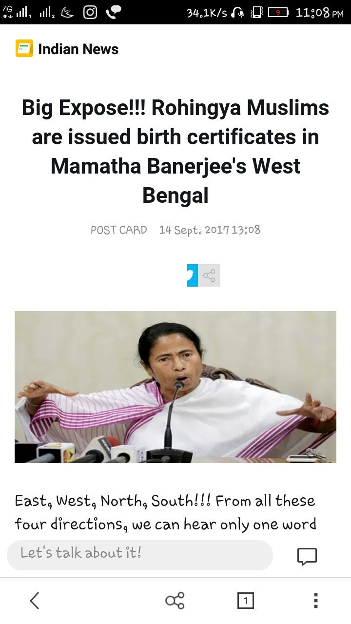Tap the missed call notification icon
Screen dimensions: 351x624
point(114,12)
